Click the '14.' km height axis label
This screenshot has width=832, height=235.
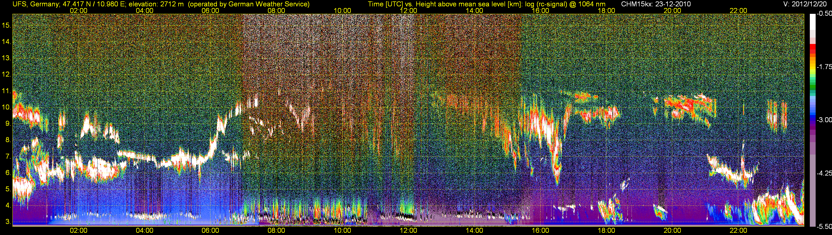[6, 41]
